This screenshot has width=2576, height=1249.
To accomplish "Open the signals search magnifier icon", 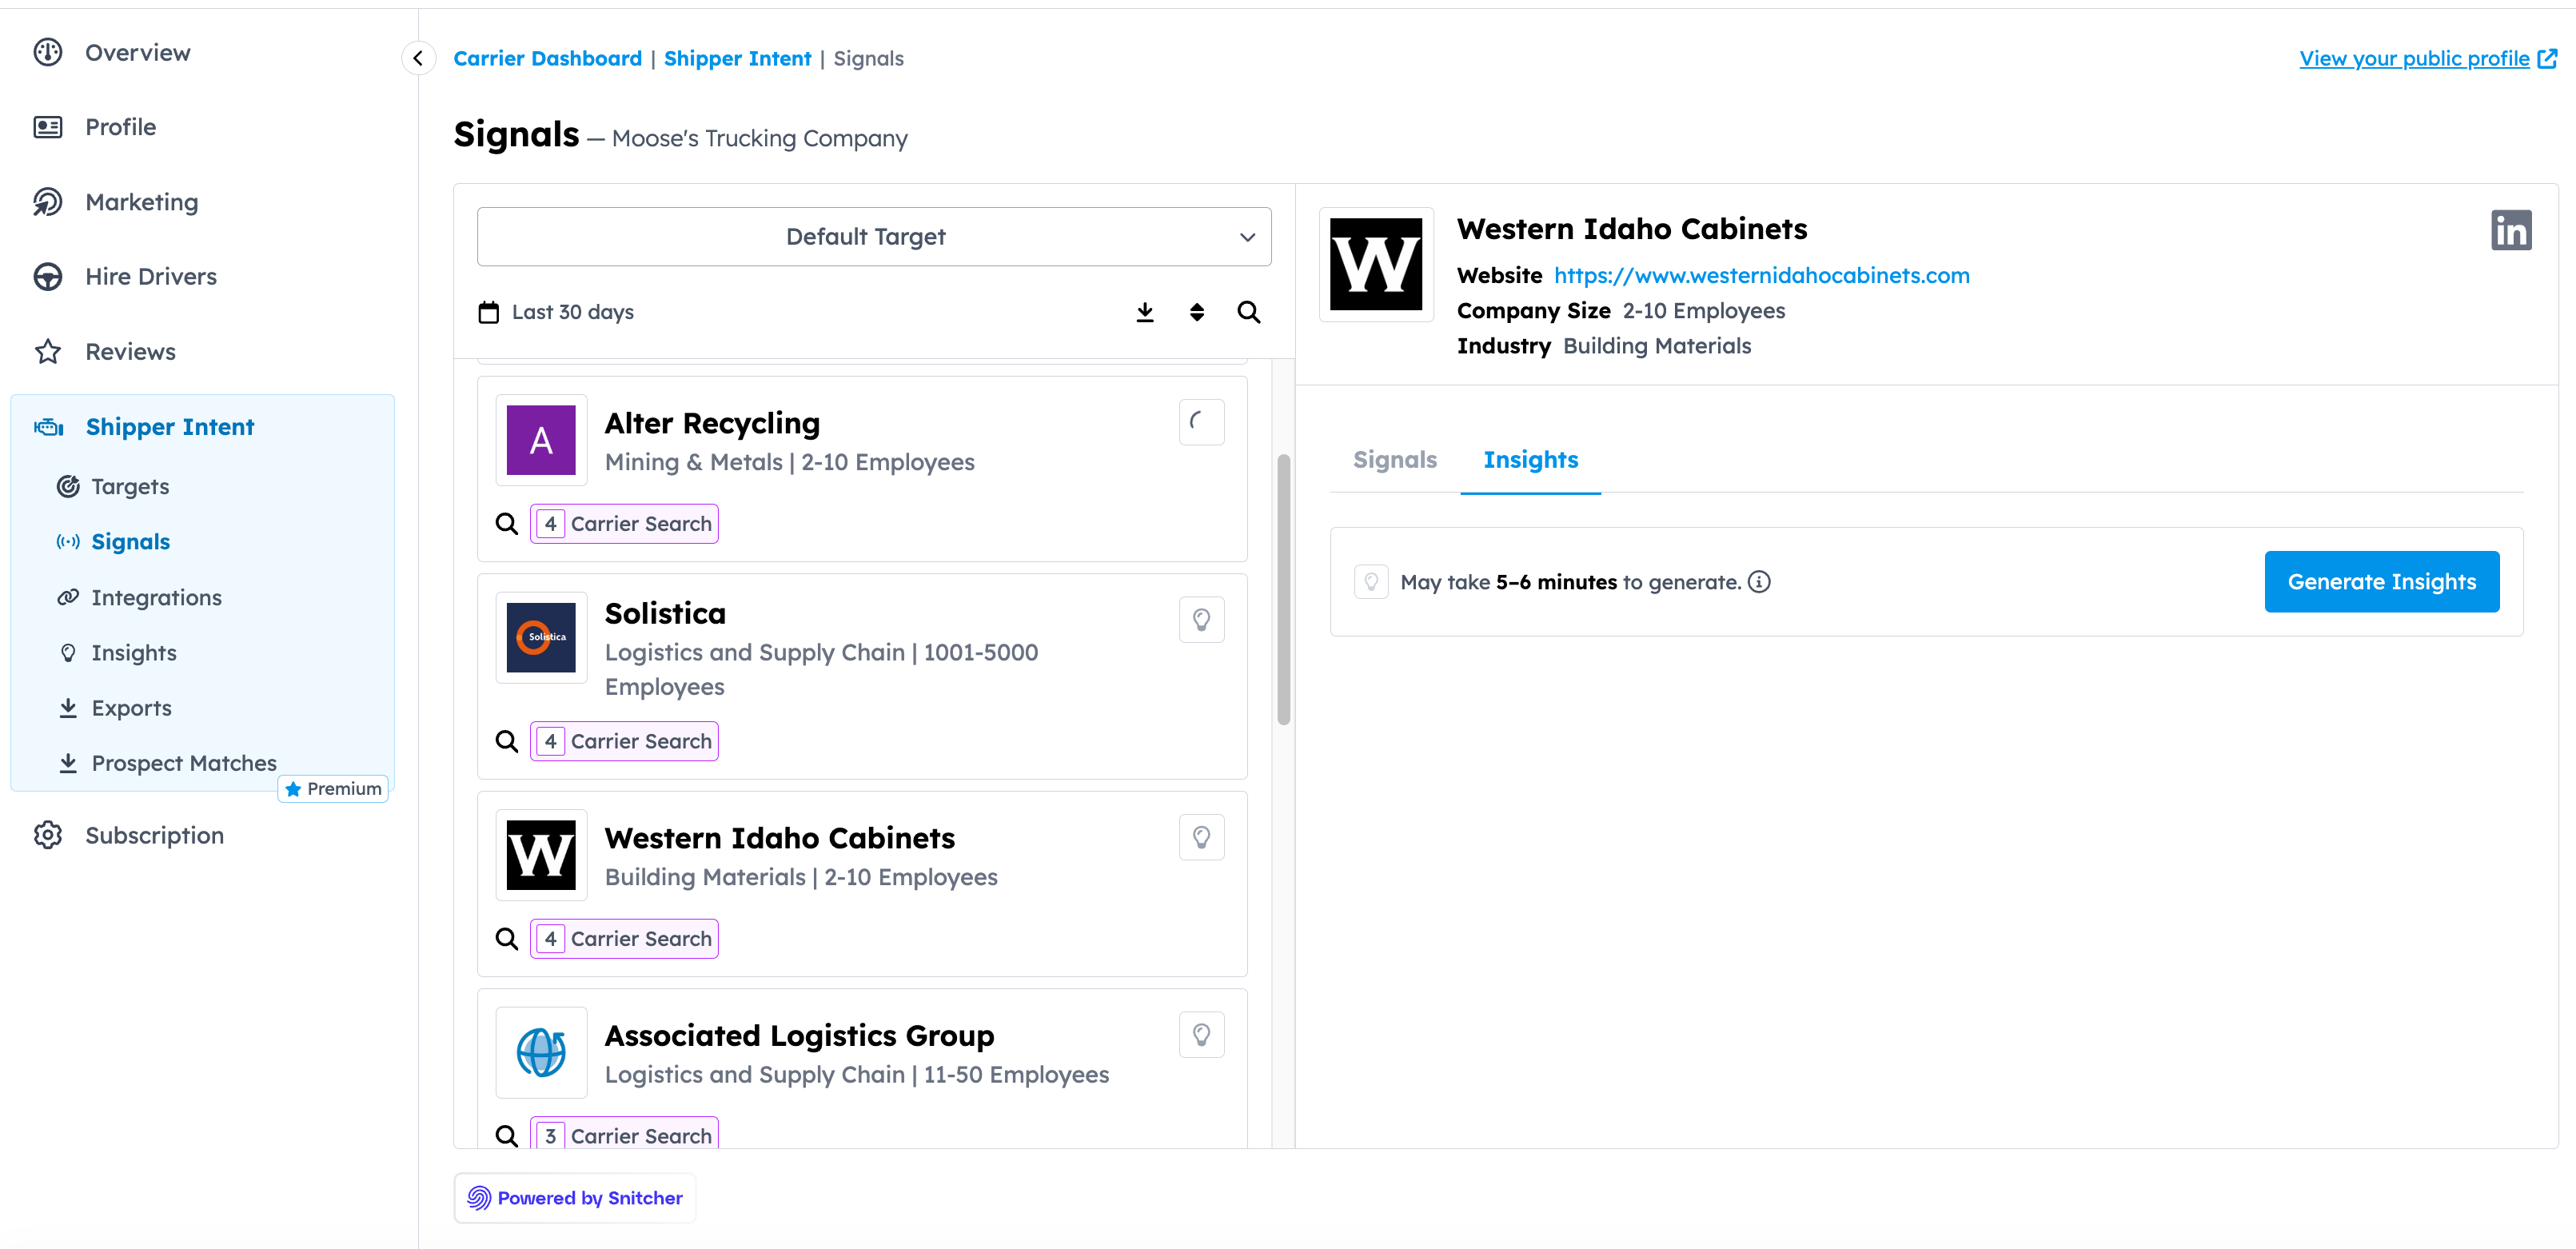I will 1248,313.
